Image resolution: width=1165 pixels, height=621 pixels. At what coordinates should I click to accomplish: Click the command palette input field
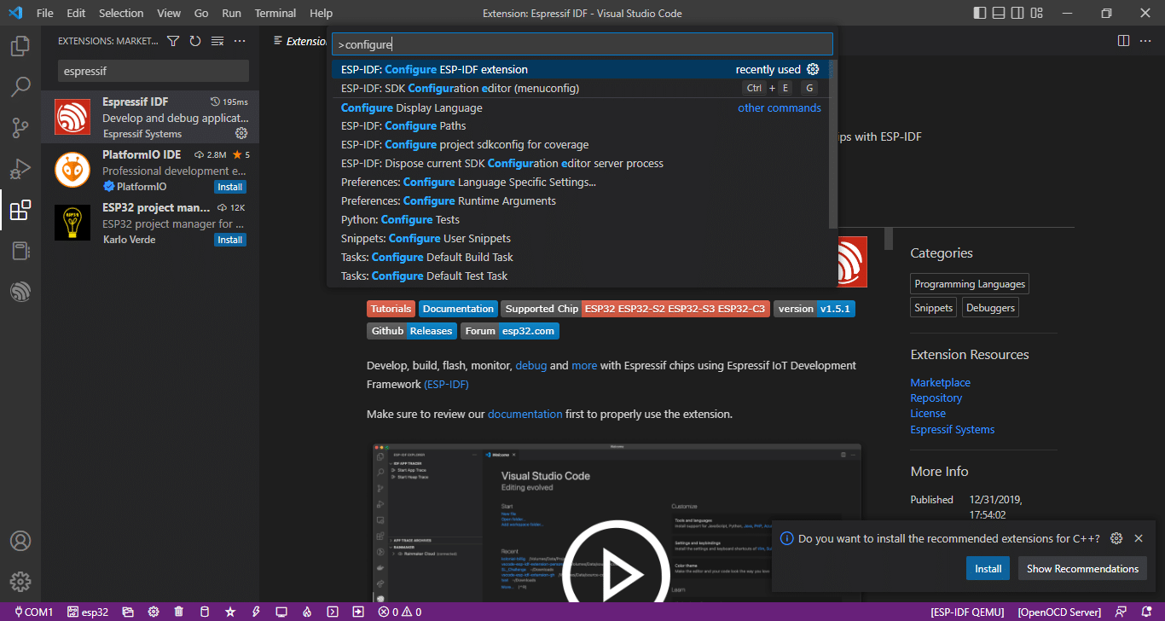(582, 44)
